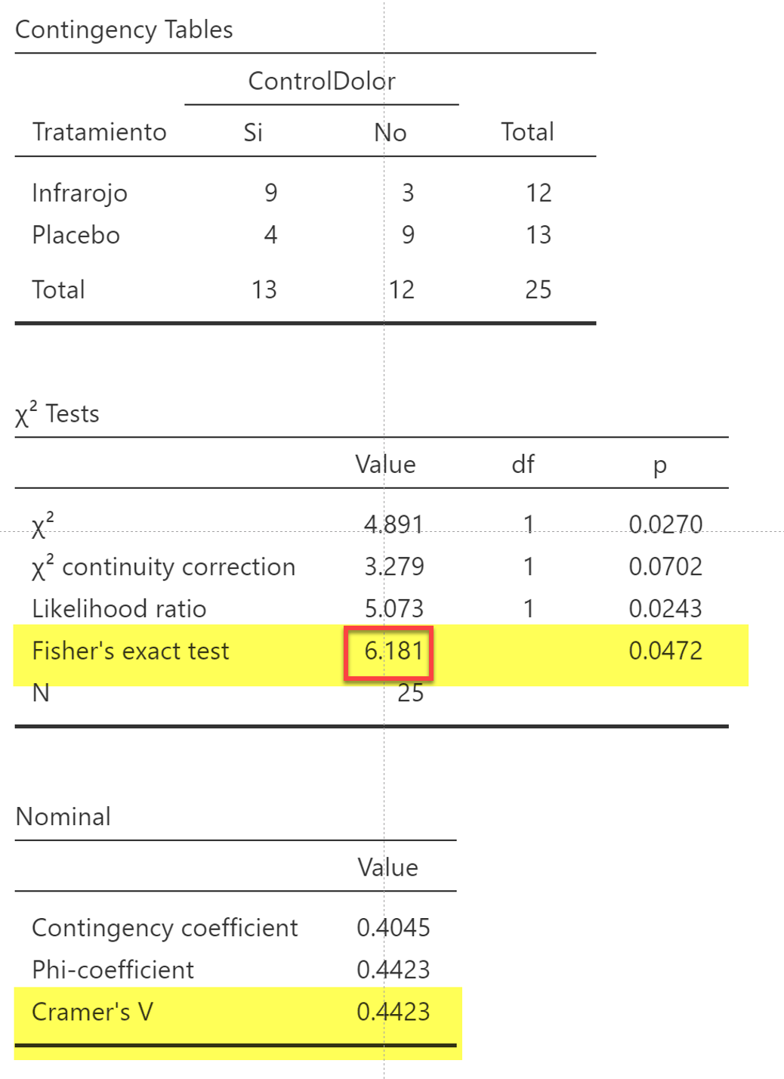Select the highlighted Fisher's exact test label
The width and height of the screenshot is (784, 1079).
click(130, 651)
